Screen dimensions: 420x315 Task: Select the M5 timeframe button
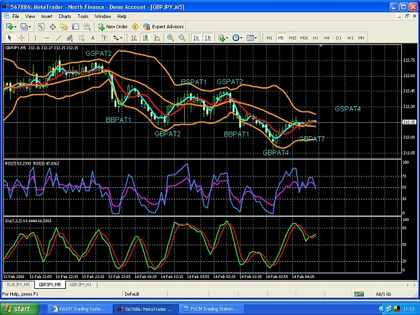[281, 38]
